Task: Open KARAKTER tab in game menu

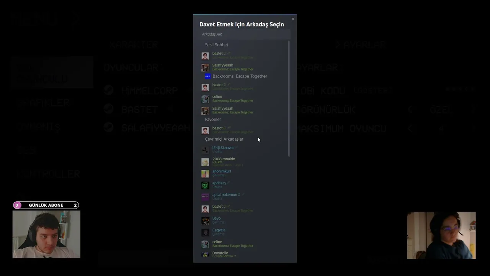Action: 134,45
